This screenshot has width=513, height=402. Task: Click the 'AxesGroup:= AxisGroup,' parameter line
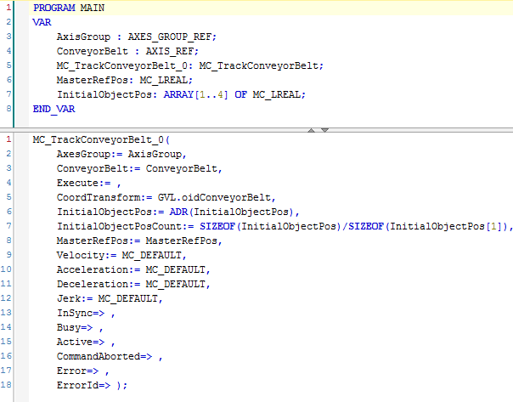[121, 154]
